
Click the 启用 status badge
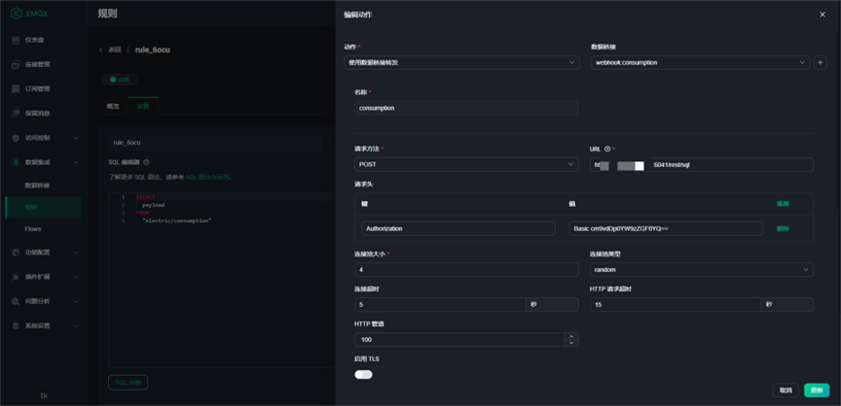[119, 80]
